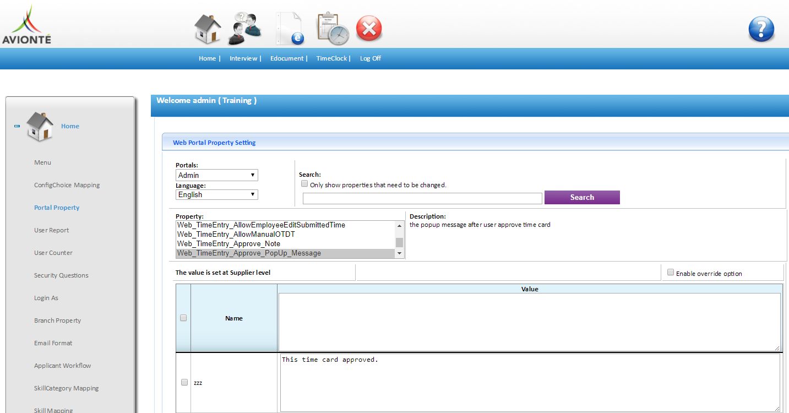This screenshot has width=789, height=413.
Task: Open Menu in the sidebar
Action: pos(42,162)
